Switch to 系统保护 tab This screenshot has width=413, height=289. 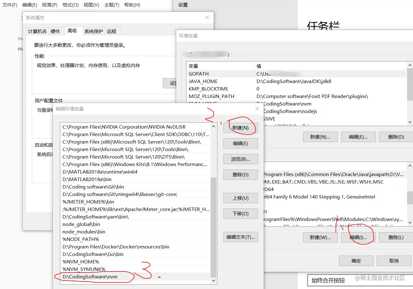point(94,31)
